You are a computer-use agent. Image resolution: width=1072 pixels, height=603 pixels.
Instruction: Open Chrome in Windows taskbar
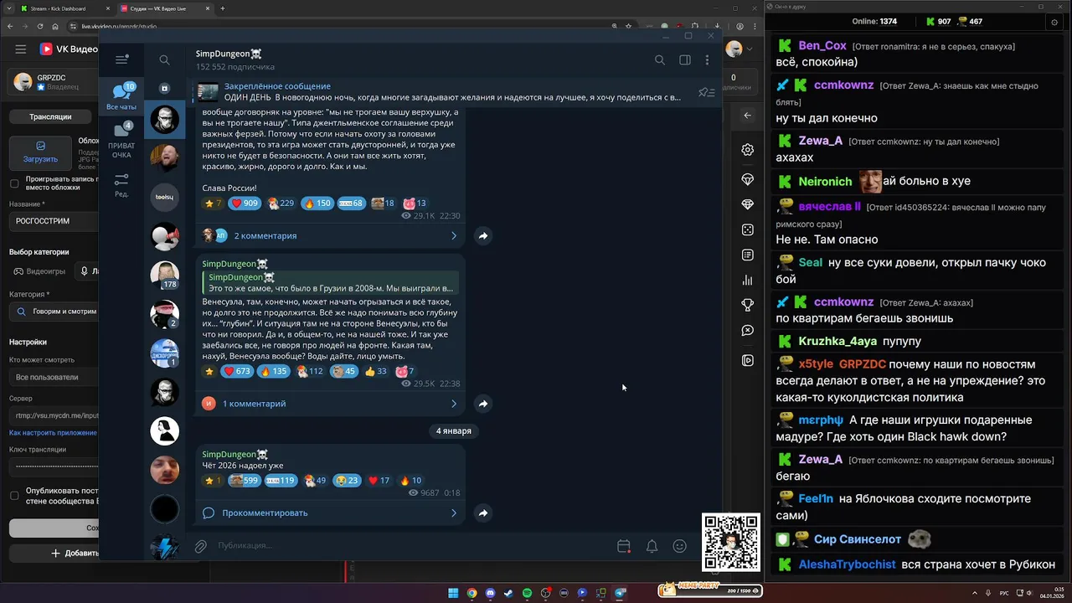click(472, 593)
